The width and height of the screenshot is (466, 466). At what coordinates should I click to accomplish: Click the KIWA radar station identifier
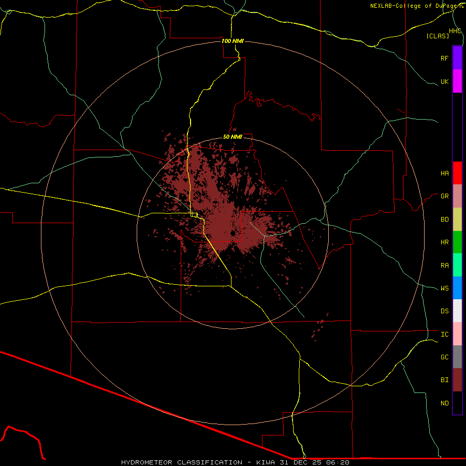coord(266,462)
